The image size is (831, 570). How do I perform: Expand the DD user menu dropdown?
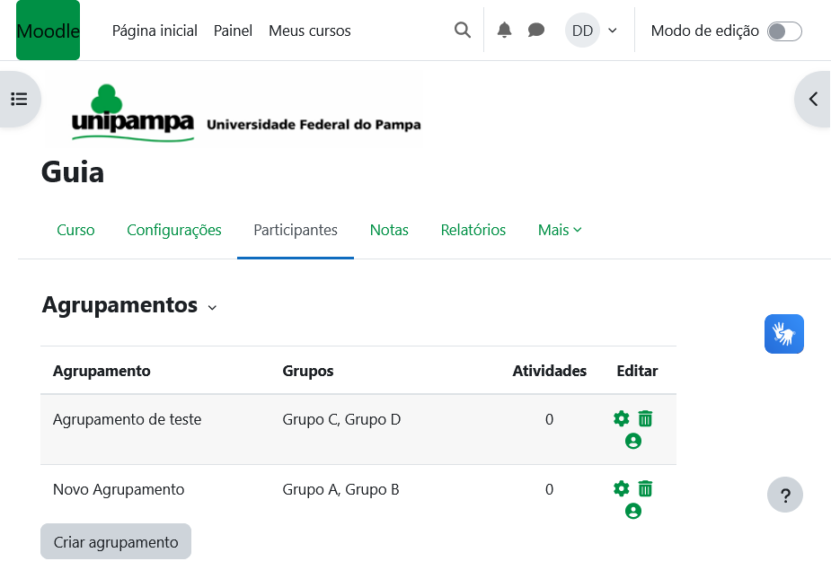(x=592, y=31)
